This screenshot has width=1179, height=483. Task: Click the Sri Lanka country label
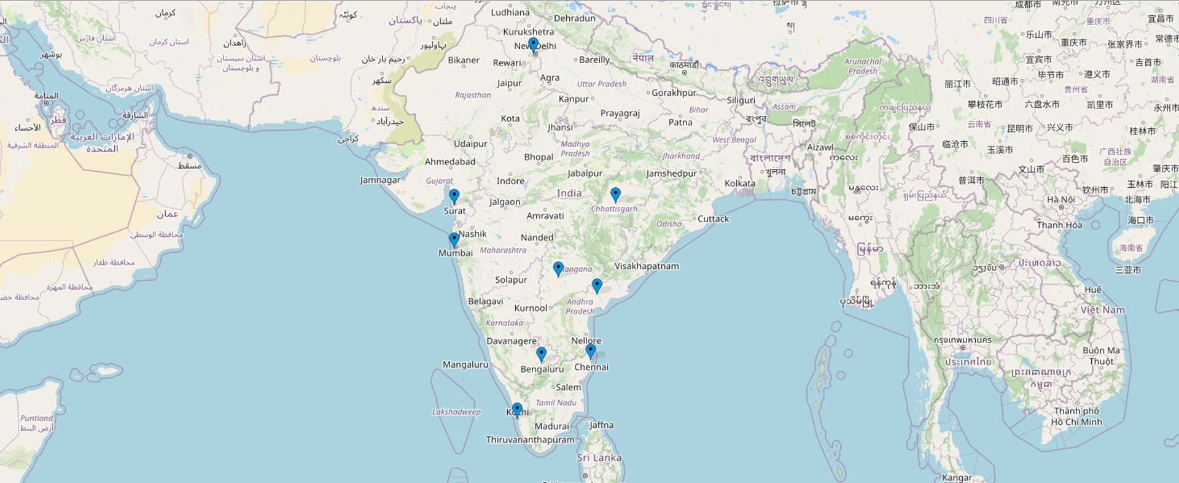tap(599, 458)
